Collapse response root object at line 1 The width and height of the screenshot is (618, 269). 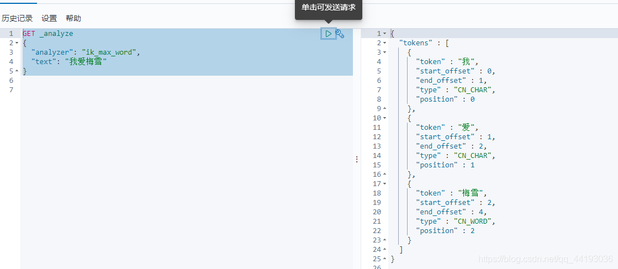coord(385,34)
